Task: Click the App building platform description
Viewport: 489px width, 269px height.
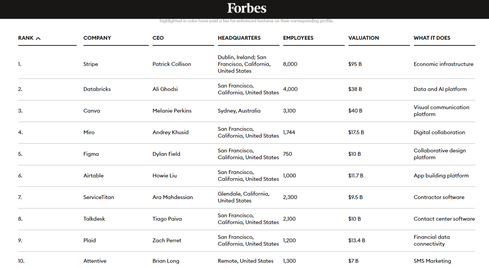Action: click(x=441, y=176)
